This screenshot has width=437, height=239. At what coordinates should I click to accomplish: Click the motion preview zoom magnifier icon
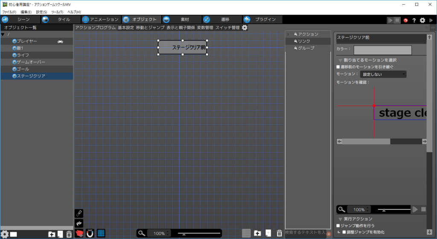[341, 210]
